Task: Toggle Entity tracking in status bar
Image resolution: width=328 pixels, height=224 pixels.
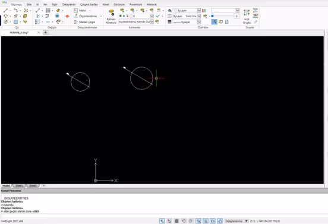Action: point(206,221)
